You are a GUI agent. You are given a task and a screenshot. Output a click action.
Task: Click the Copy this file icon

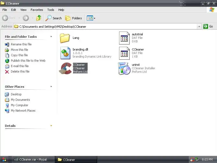[x=7, y=55]
